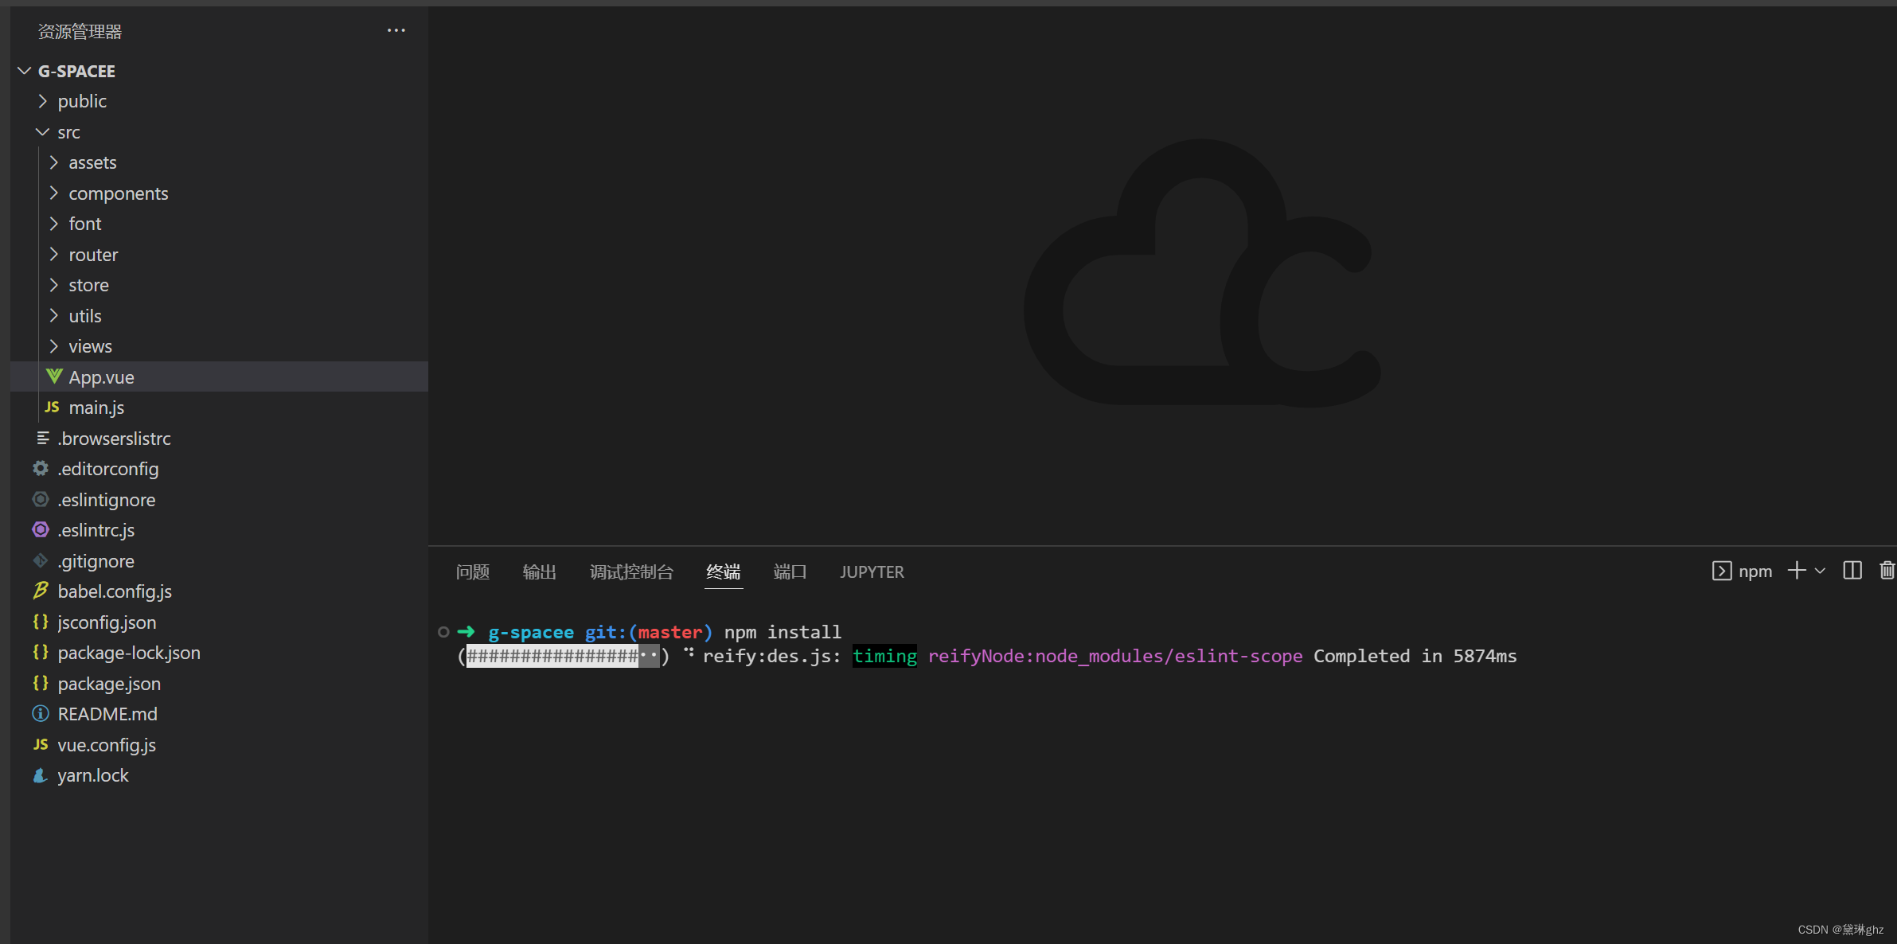Open the terminal launch profile dropdown arrow

(1820, 571)
